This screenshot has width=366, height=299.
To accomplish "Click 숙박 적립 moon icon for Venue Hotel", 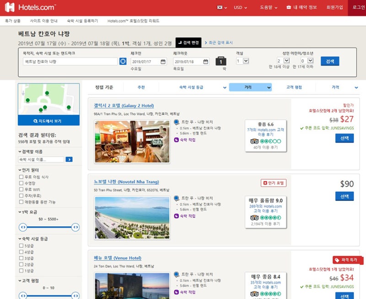I will 177,292.
